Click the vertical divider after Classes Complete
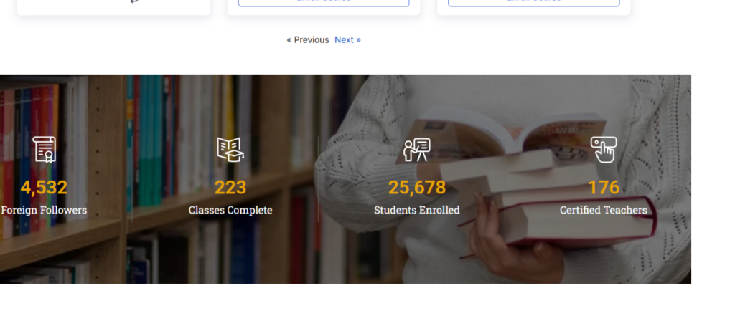Image resolution: width=735 pixels, height=326 pixels. tap(318, 179)
